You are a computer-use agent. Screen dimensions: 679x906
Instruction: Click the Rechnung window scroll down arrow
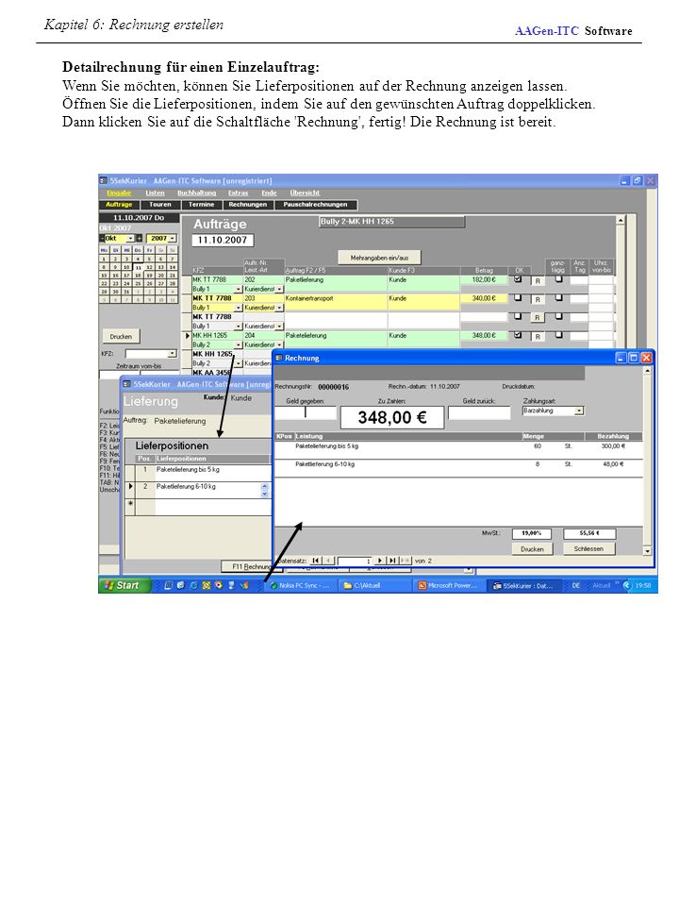tap(647, 551)
